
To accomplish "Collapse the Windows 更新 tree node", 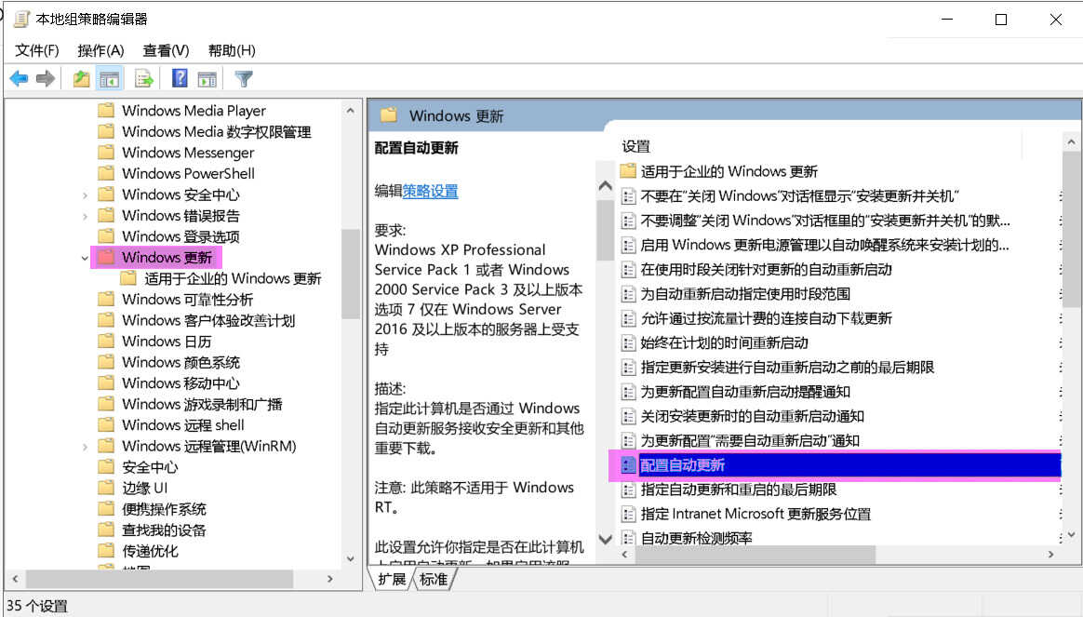I will click(85, 259).
